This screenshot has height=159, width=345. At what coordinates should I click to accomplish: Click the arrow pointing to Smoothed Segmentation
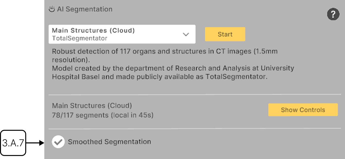[35, 143]
